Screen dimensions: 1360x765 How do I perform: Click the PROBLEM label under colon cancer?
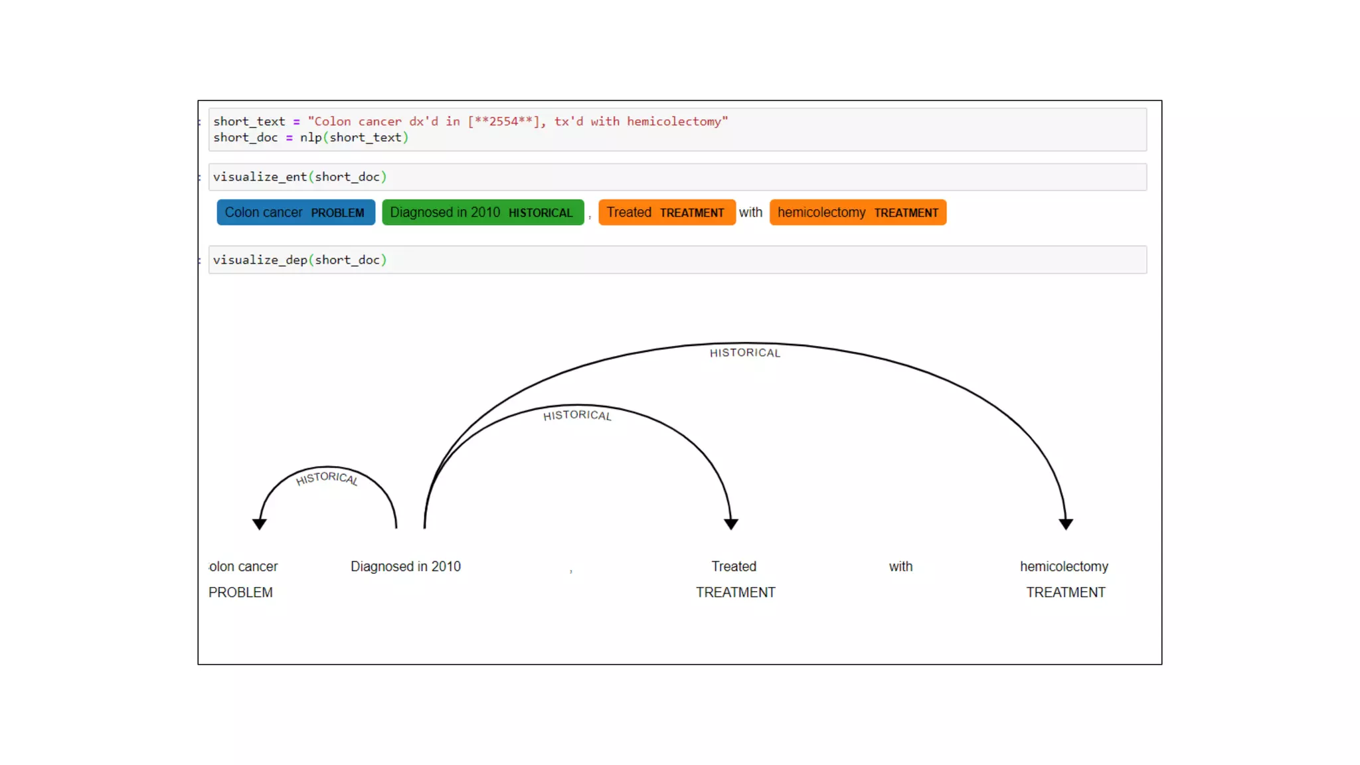(240, 592)
